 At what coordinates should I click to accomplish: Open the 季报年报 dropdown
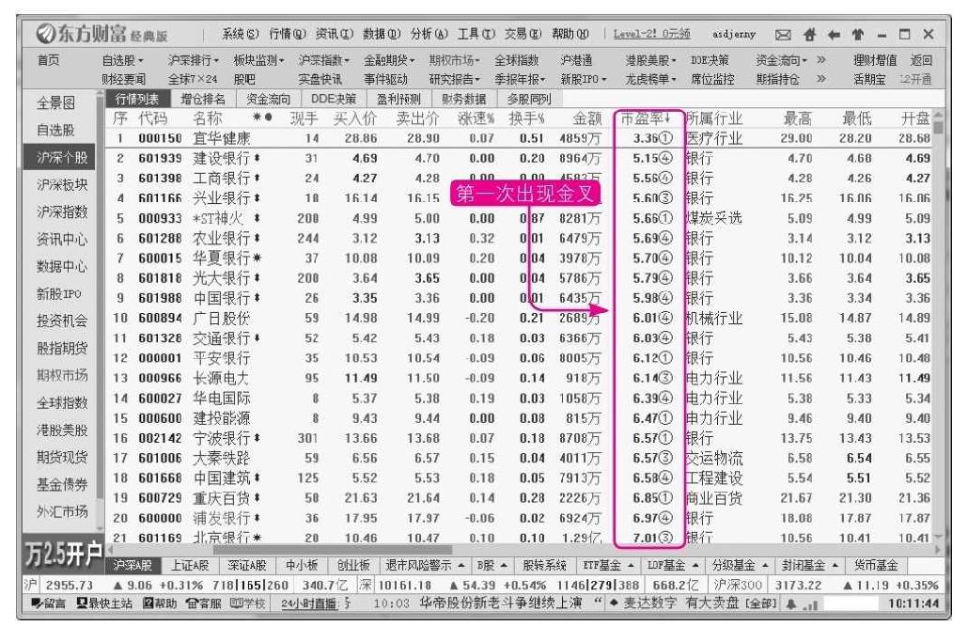click(x=519, y=78)
